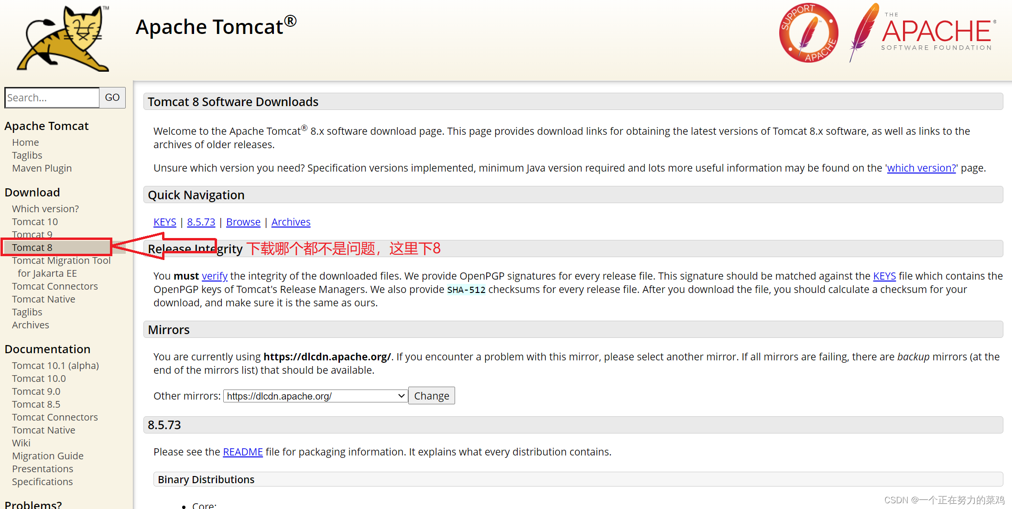Select Tomcat 10 download link
Image resolution: width=1012 pixels, height=509 pixels.
click(x=35, y=222)
